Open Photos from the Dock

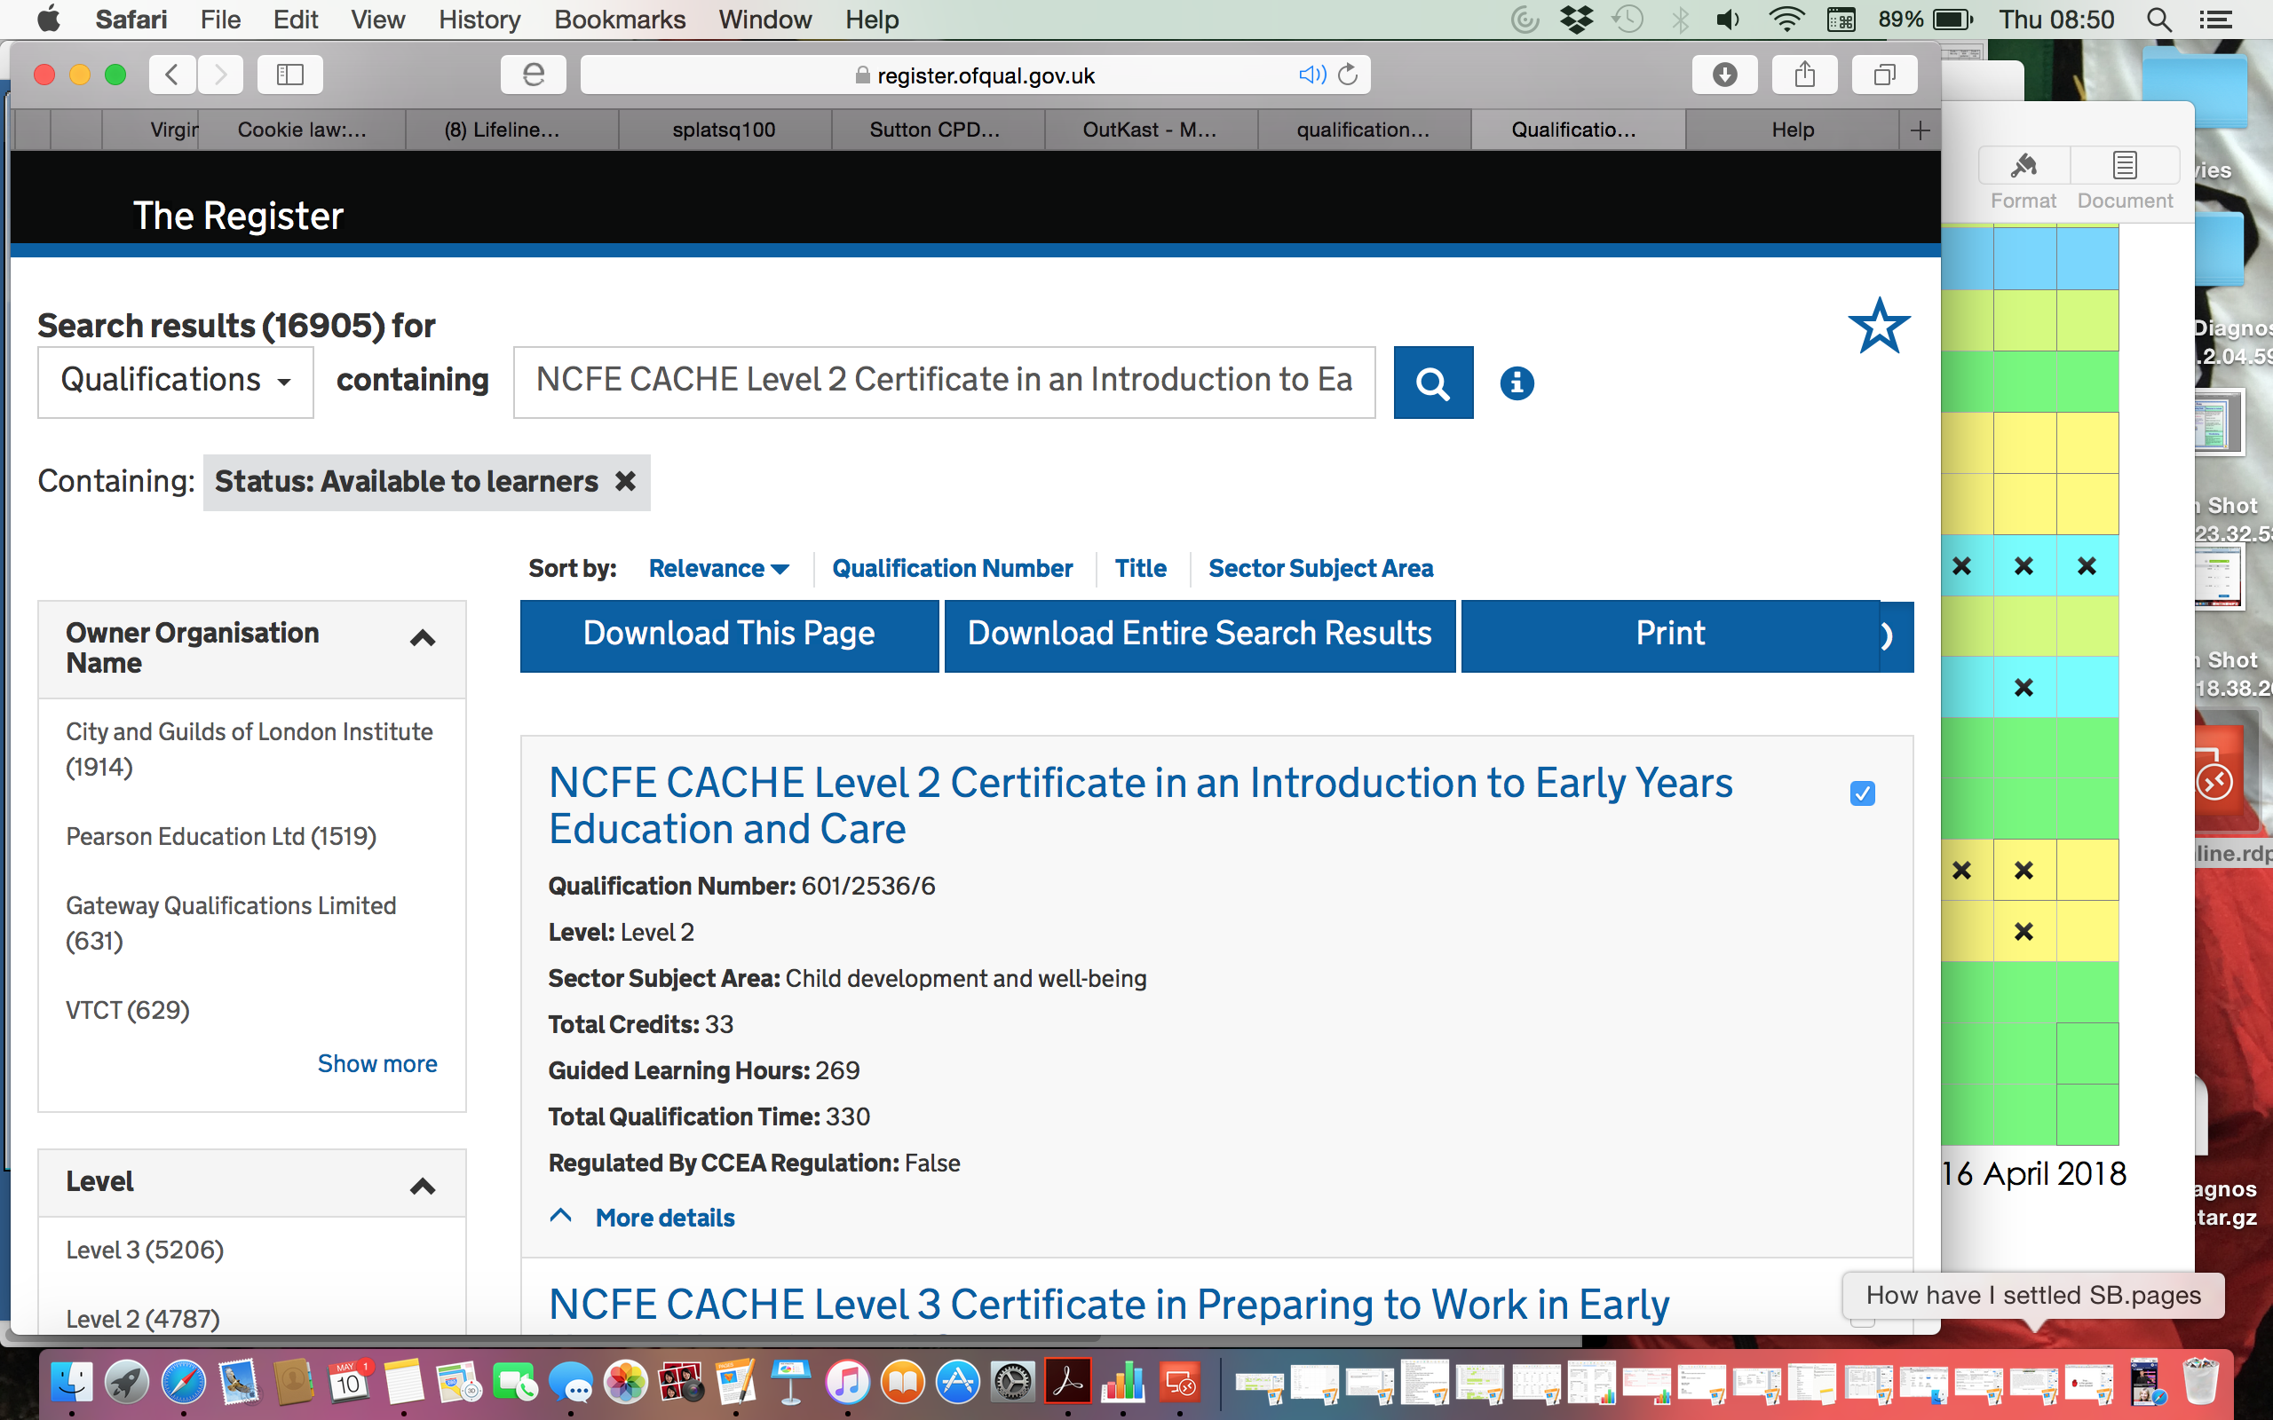point(626,1382)
